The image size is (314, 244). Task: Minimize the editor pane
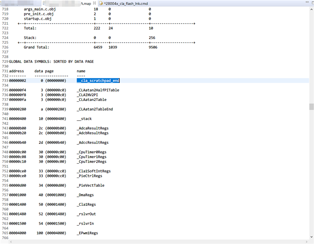pyautogui.click(x=307, y=2)
